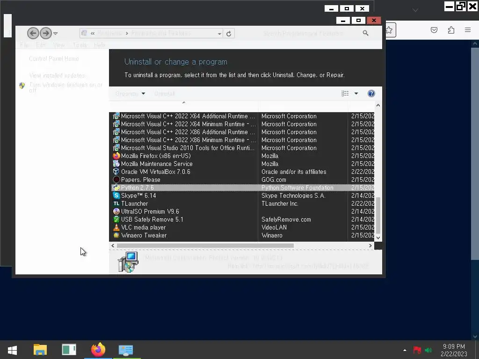Image resolution: width=479 pixels, height=359 pixels.
Task: Click the Back navigation arrow
Action: pos(33,33)
